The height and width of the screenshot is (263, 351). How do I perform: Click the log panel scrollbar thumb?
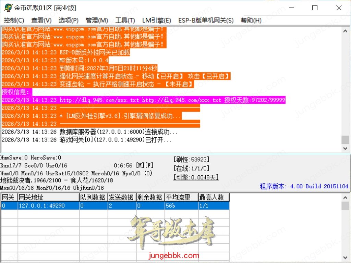coord(346,140)
